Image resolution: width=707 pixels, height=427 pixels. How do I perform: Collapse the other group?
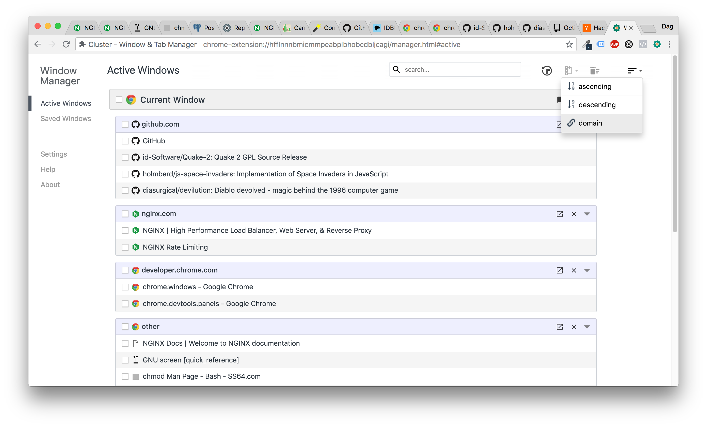coord(587,327)
